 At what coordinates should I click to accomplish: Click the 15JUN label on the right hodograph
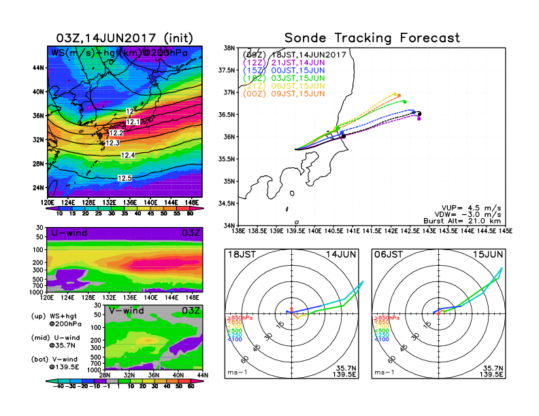pyautogui.click(x=488, y=254)
